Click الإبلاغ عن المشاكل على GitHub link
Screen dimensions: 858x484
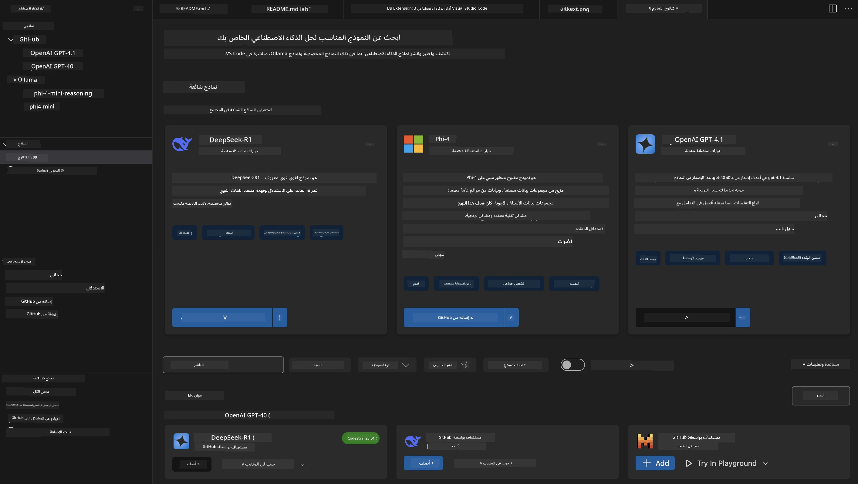point(35,418)
